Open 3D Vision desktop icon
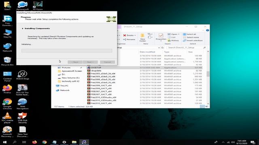The height and width of the screenshot is (145, 259). (38, 6)
